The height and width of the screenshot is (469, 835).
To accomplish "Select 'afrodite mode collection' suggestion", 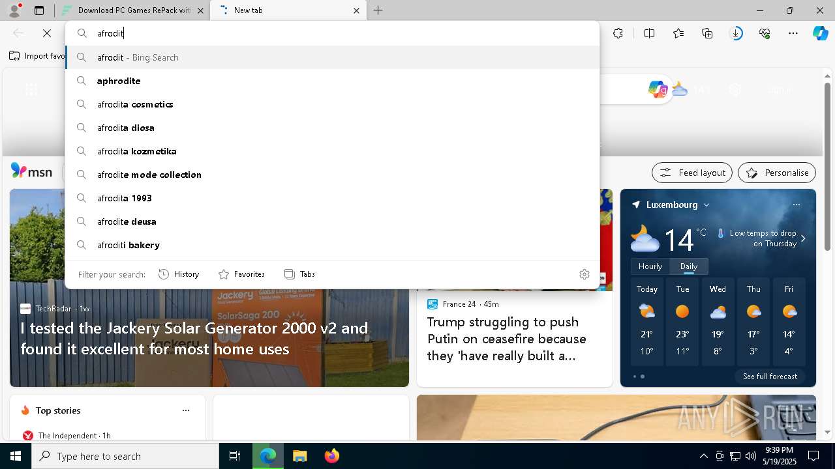I will [x=332, y=175].
